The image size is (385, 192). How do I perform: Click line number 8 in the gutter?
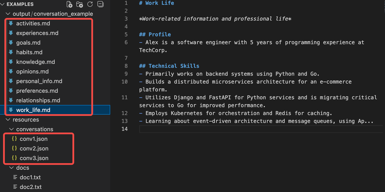(x=126, y=66)
